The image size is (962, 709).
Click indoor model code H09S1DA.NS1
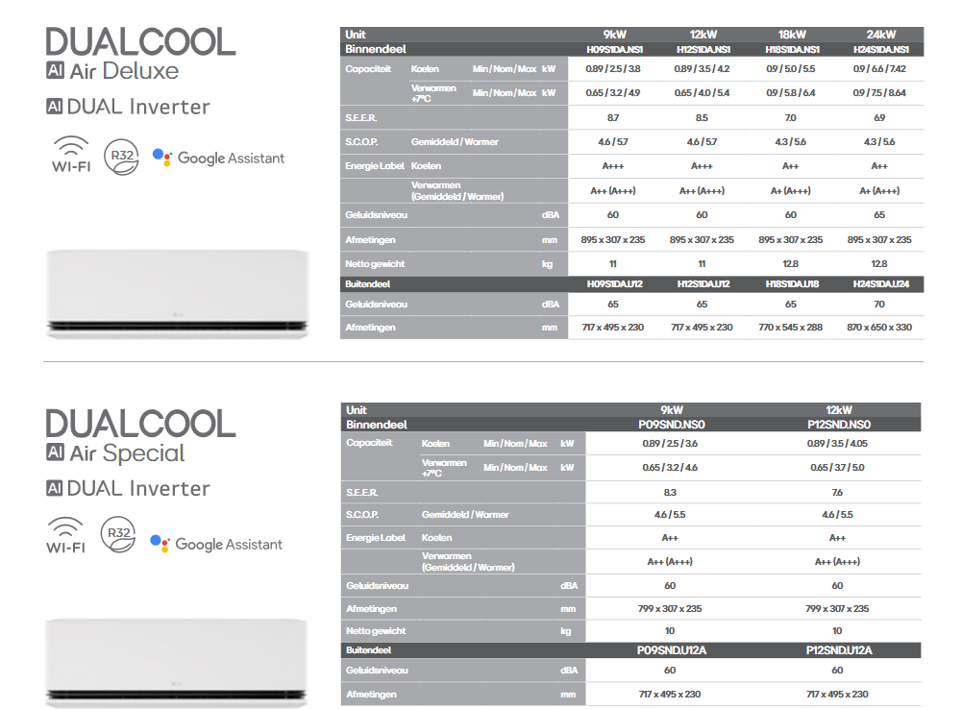tap(614, 50)
